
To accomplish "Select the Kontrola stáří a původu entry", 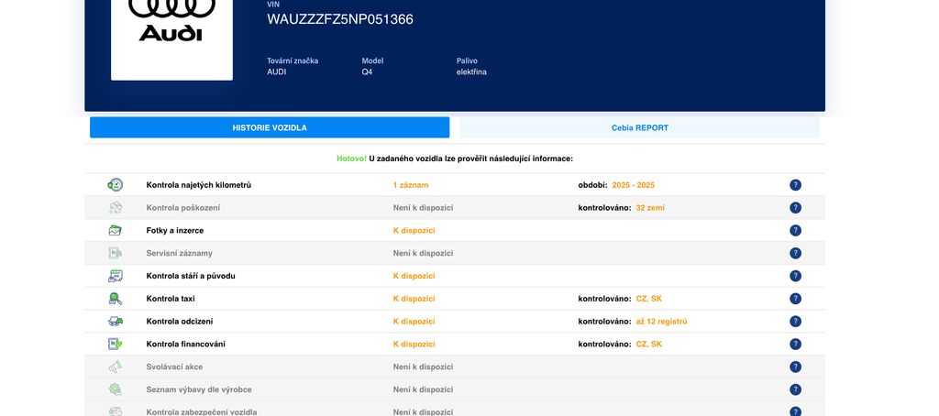I will 191,276.
